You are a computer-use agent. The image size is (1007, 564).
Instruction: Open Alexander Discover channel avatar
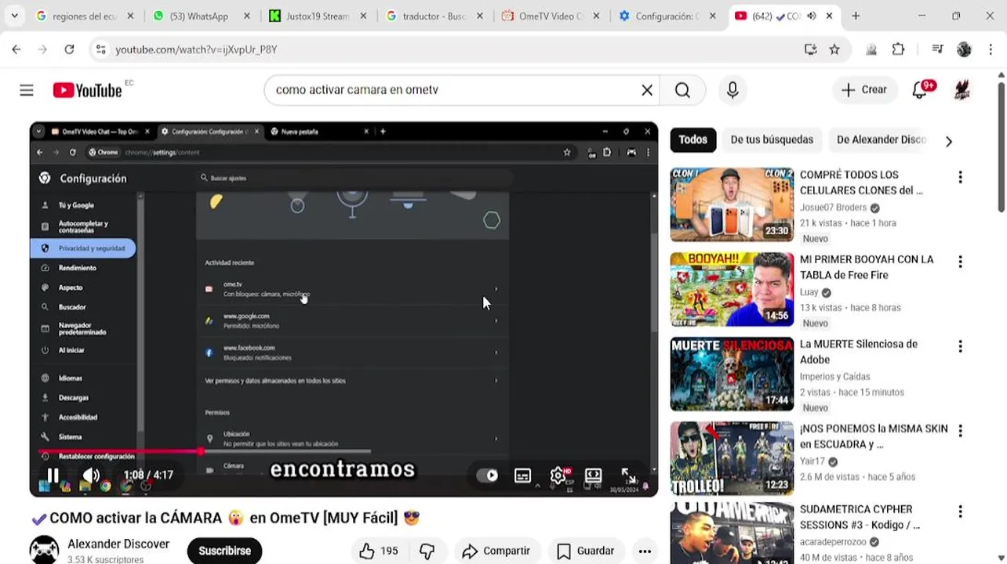pos(45,550)
